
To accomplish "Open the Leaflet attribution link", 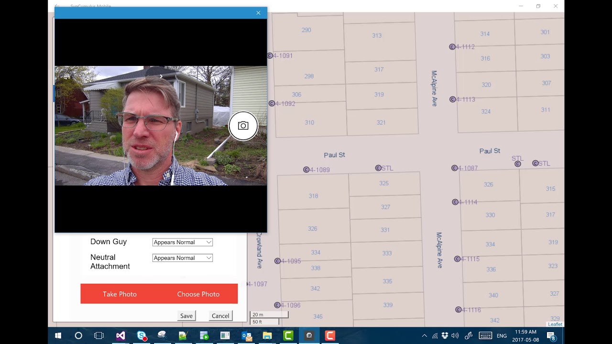I will coord(555,324).
